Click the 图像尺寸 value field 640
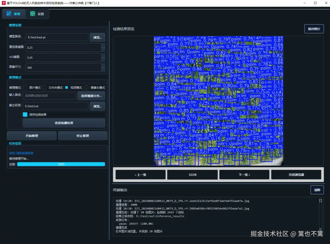The height and width of the screenshot is (244, 330). (x=63, y=68)
